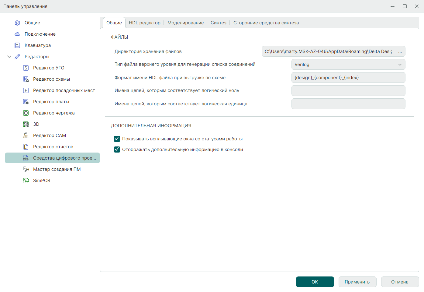This screenshot has height=292, width=424.
Task: Open Редактор платы via its icon
Action: pos(26,102)
